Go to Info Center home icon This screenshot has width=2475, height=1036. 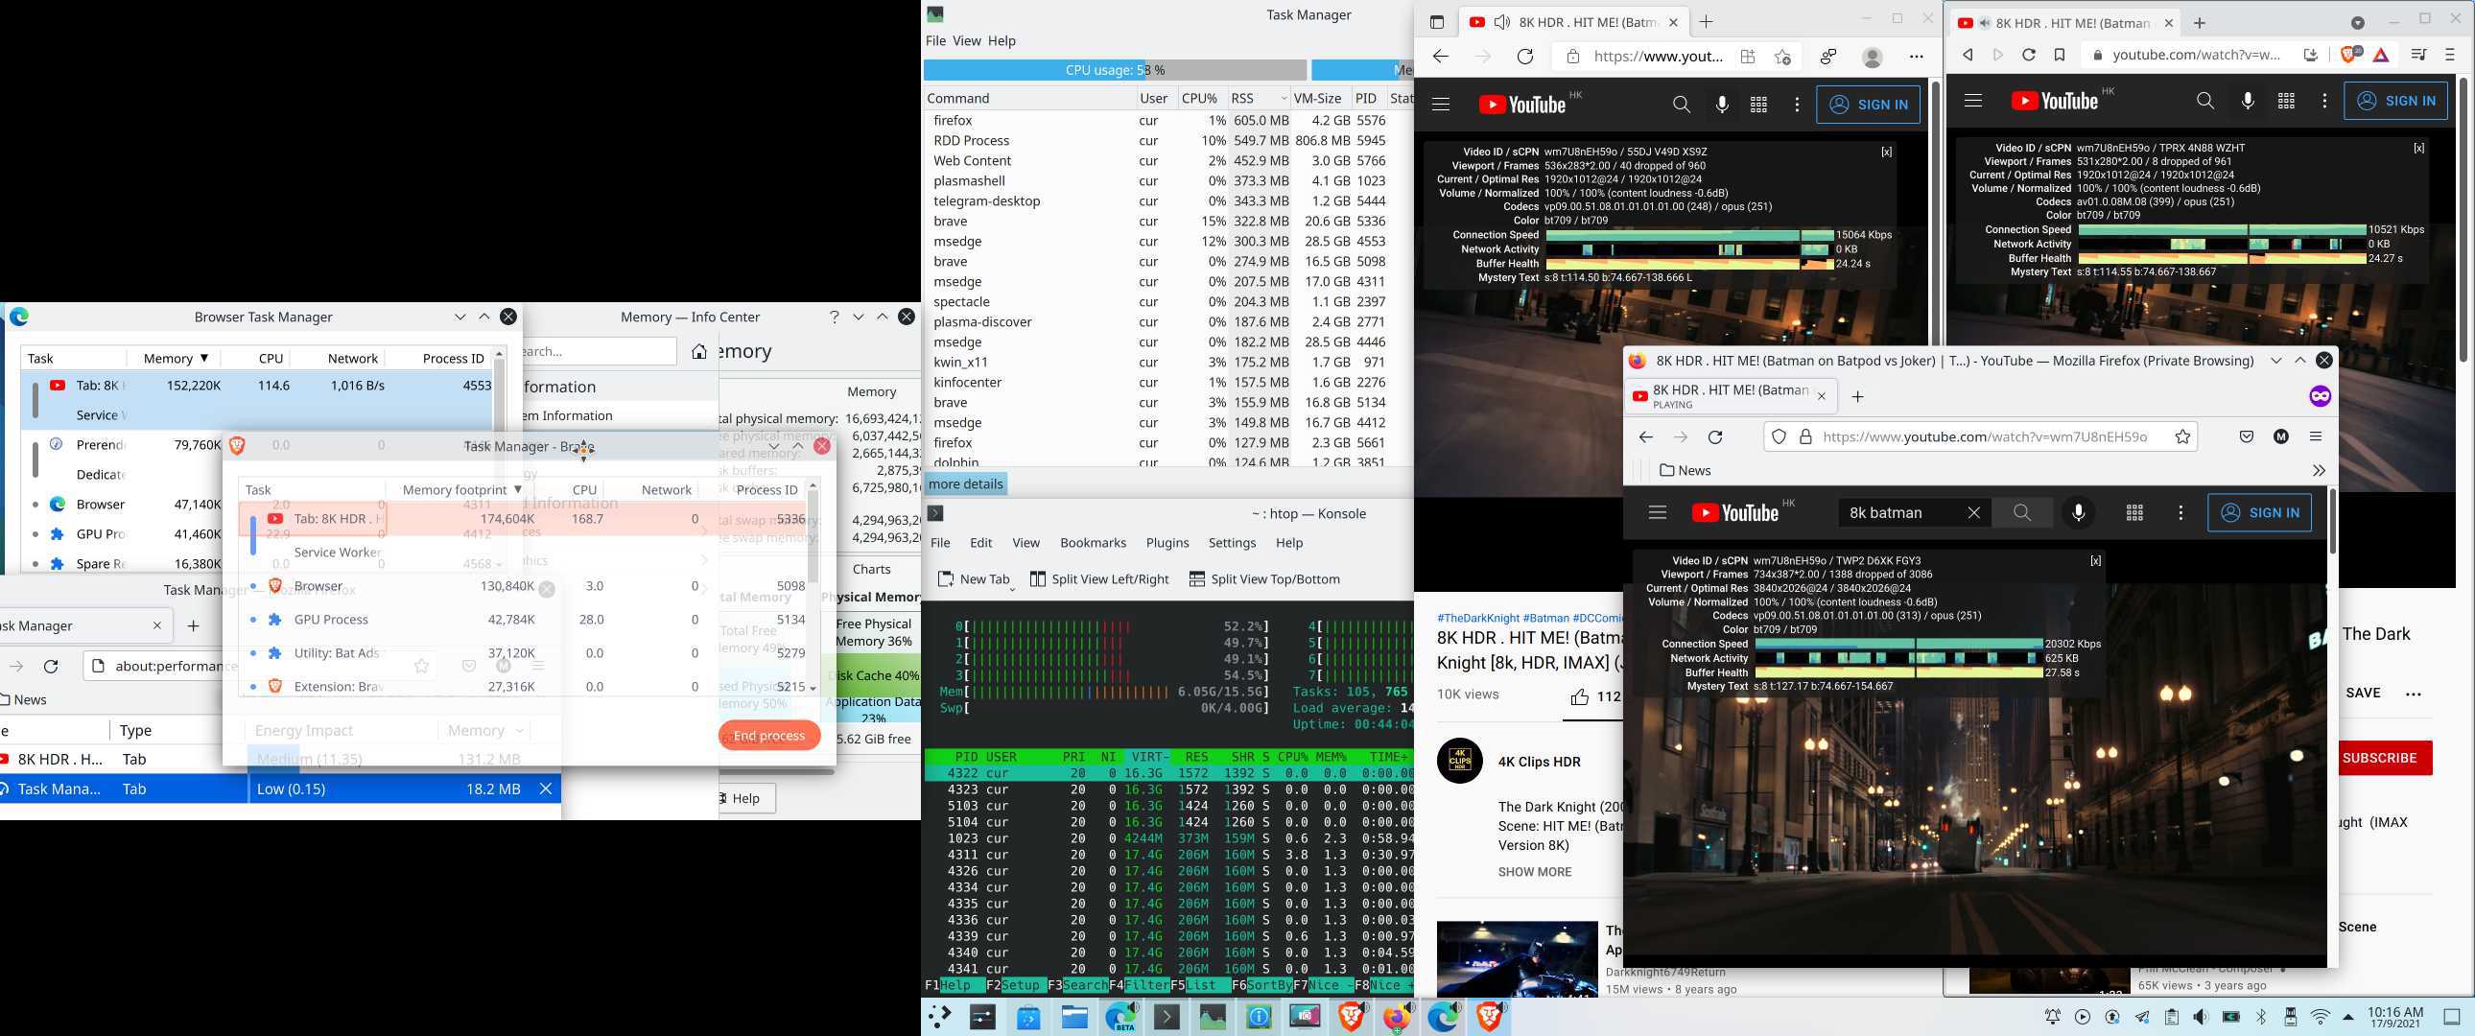tap(699, 351)
